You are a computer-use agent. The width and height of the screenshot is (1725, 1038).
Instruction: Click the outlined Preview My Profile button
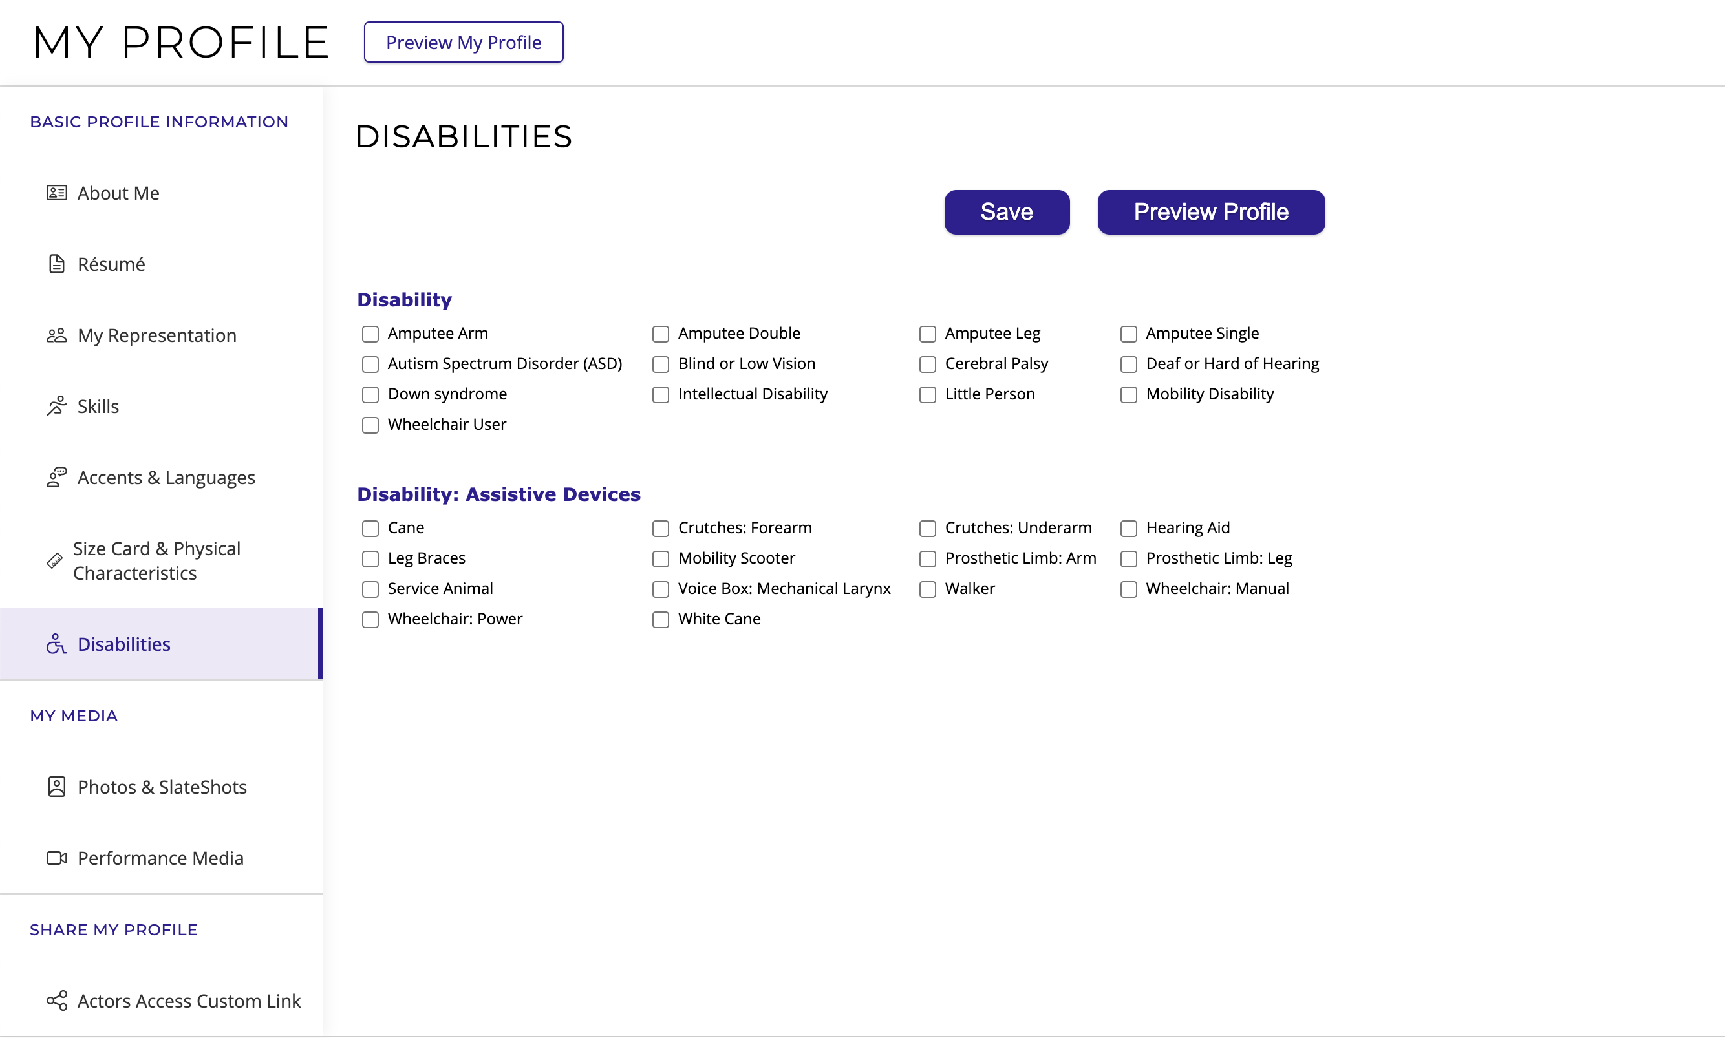[463, 43]
